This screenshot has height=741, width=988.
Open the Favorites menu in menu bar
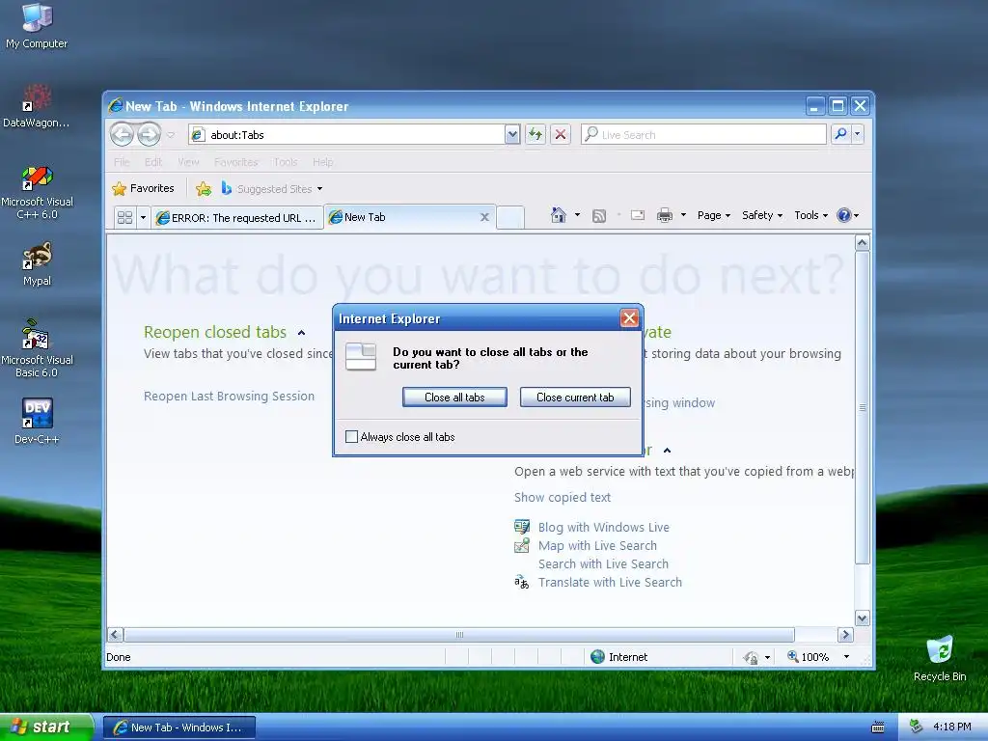tap(235, 162)
